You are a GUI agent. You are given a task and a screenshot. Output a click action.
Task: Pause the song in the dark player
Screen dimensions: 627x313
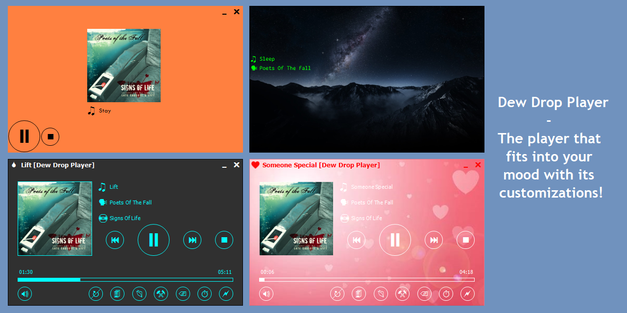point(153,240)
